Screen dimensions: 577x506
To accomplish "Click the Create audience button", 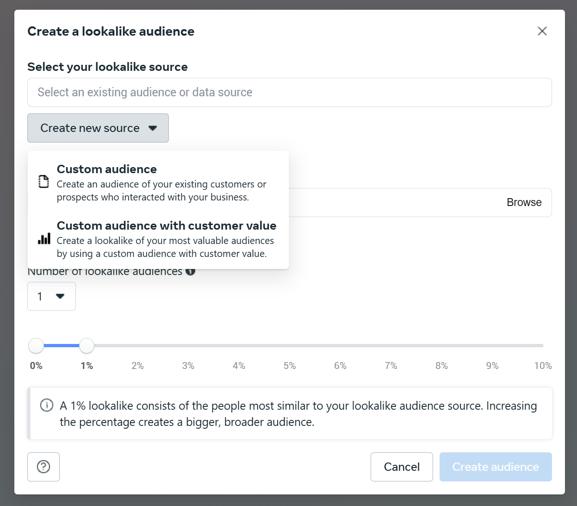I will (496, 467).
